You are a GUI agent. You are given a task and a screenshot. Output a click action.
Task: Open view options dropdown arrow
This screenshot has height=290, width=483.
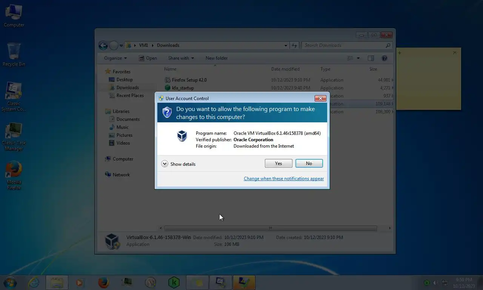tap(358, 58)
